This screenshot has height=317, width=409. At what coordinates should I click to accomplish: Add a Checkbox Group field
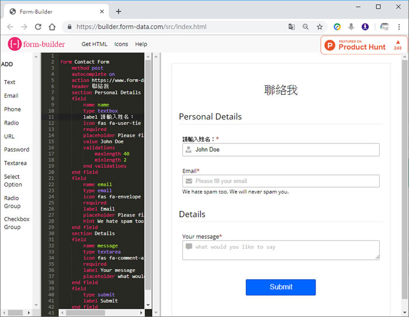click(x=17, y=223)
